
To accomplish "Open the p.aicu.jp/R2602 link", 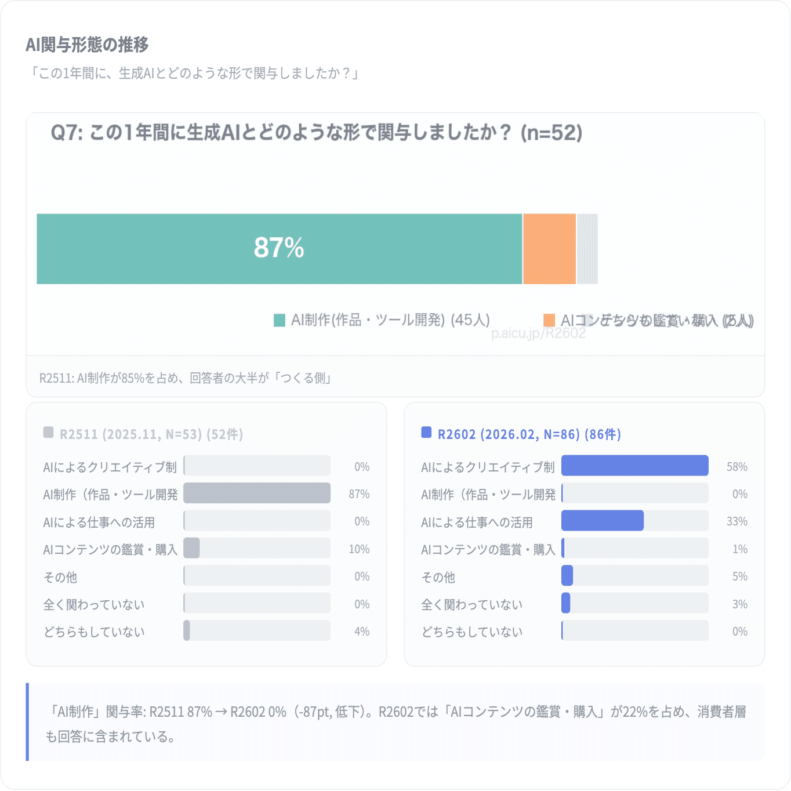I will [538, 333].
